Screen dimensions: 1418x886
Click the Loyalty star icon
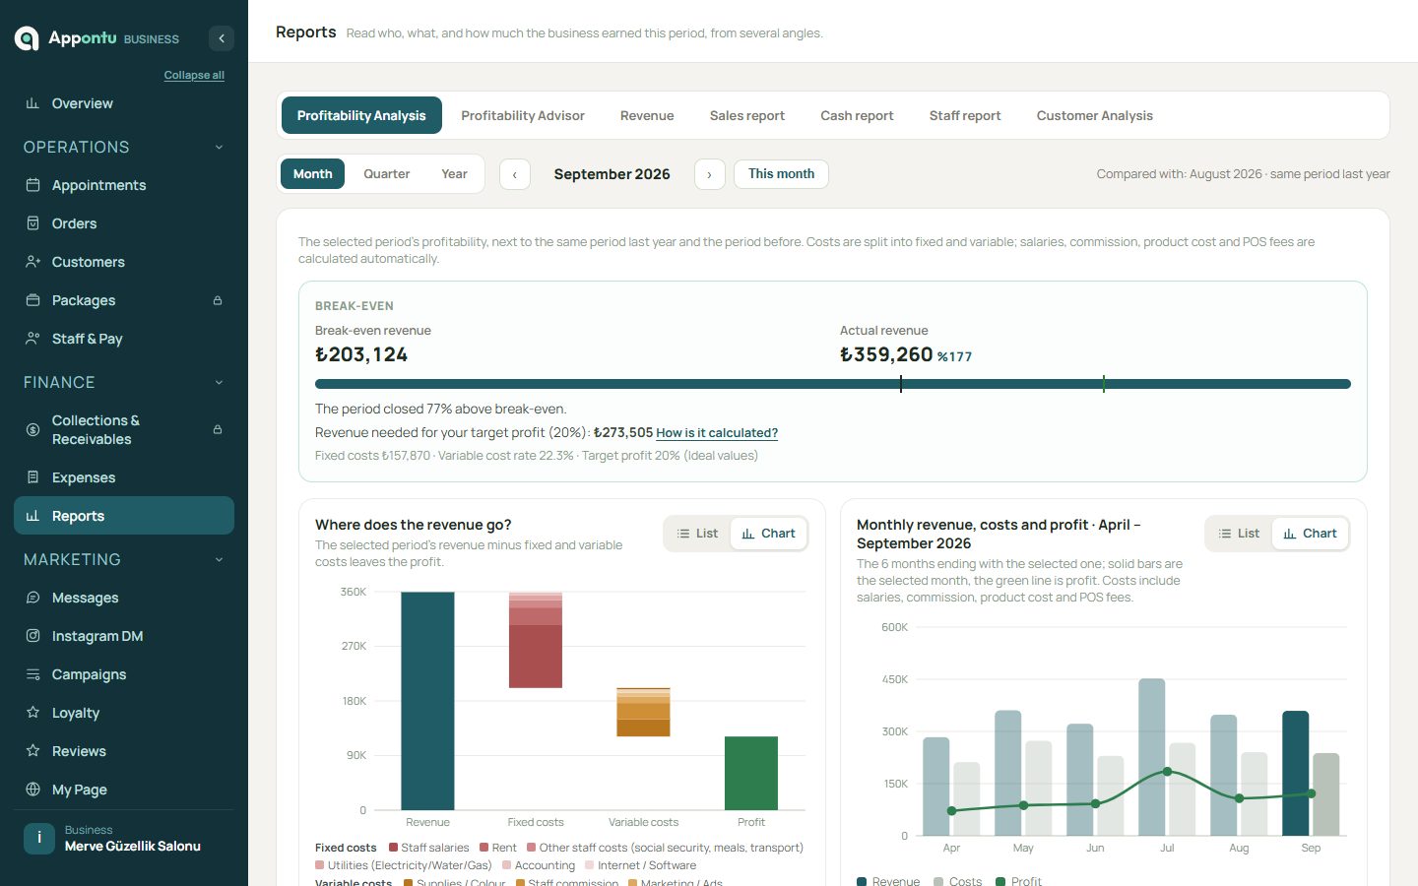[32, 713]
